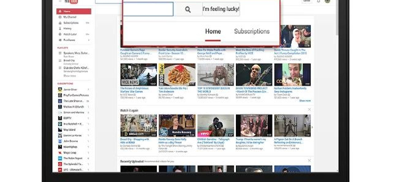Open the Speakers, Mics, Guitar playlist
Image resolution: width=394 pixels, height=182 pixels.
point(76,53)
